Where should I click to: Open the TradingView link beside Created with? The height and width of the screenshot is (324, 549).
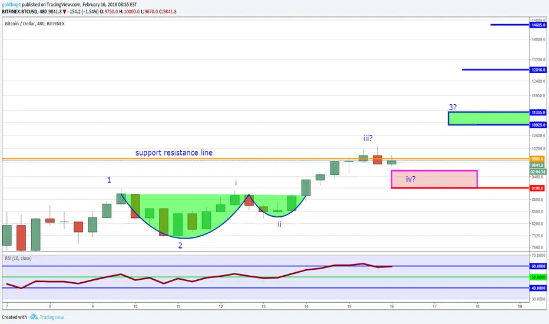click(52, 317)
